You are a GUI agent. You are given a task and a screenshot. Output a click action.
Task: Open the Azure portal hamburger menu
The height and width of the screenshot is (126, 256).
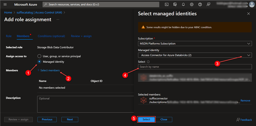tap(5, 4)
